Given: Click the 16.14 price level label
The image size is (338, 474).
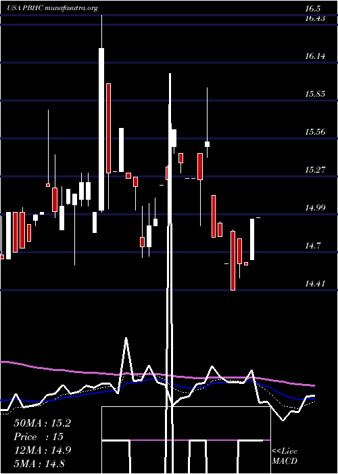Looking at the screenshot, I should [314, 56].
